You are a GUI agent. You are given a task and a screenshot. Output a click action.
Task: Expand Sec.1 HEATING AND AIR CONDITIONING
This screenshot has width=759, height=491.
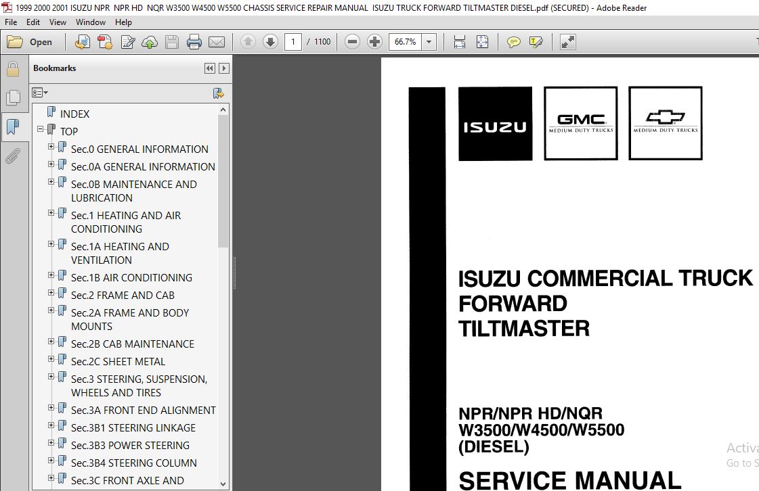[51, 213]
